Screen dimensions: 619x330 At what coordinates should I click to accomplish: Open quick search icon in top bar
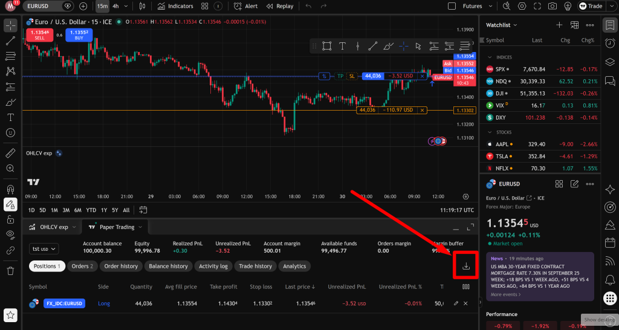click(x=507, y=6)
